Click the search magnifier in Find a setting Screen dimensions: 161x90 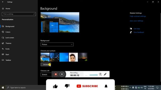pyautogui.click(x=34, y=14)
